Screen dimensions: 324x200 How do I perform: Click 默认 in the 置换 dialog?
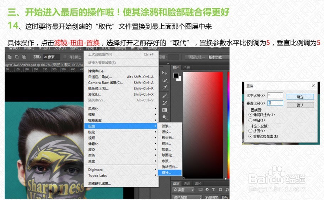coord(300,105)
